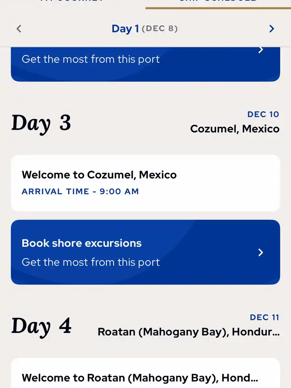Open the top Get the most from this port banner

145,64
